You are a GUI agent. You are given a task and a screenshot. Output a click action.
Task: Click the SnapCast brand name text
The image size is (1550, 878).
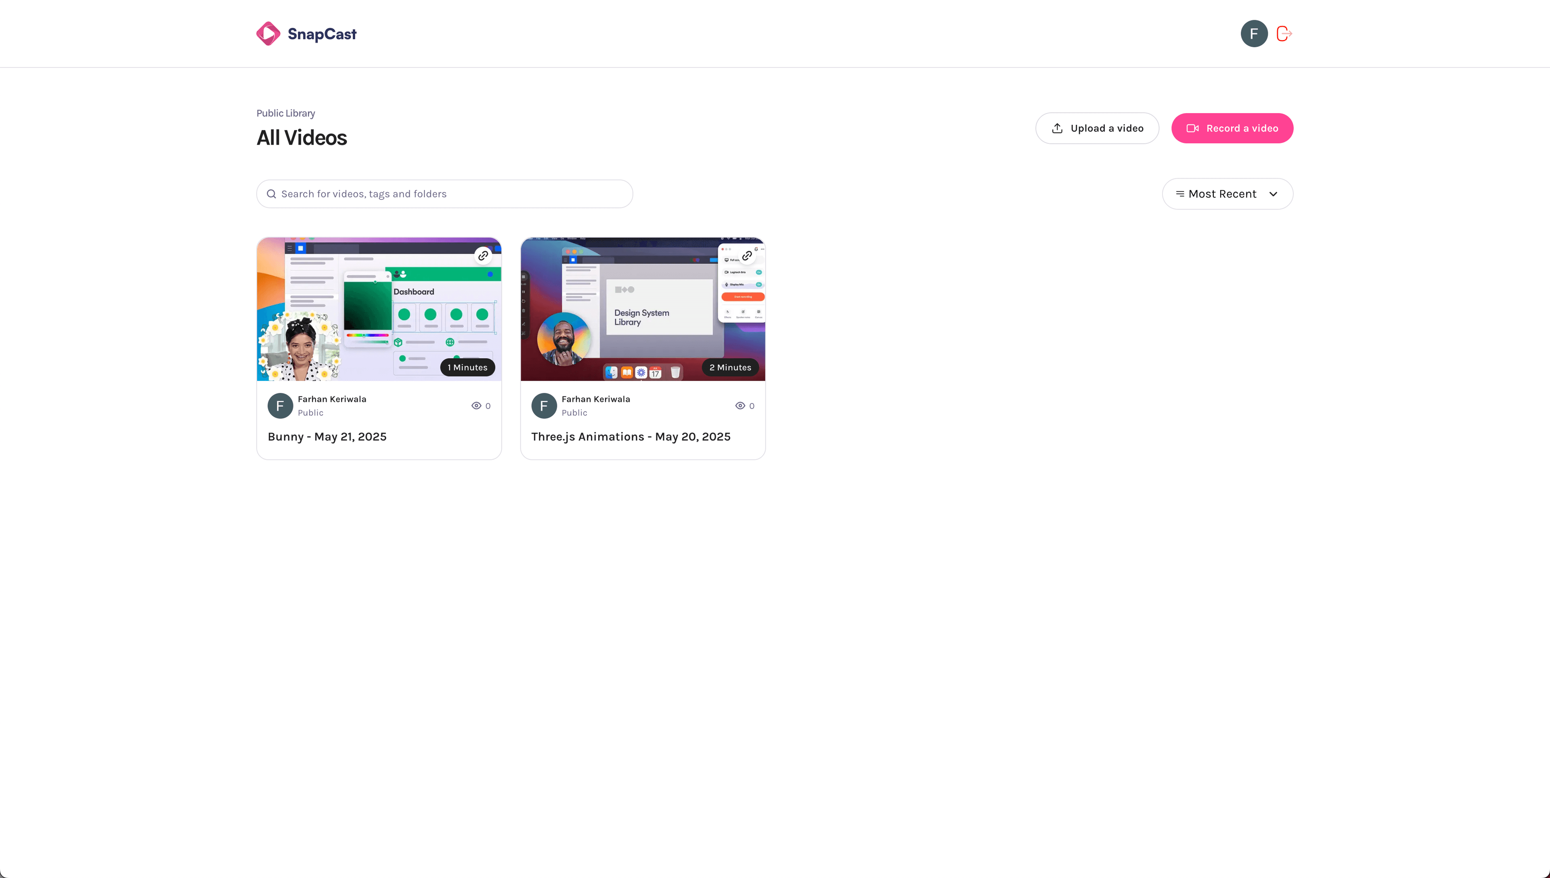pyautogui.click(x=322, y=34)
